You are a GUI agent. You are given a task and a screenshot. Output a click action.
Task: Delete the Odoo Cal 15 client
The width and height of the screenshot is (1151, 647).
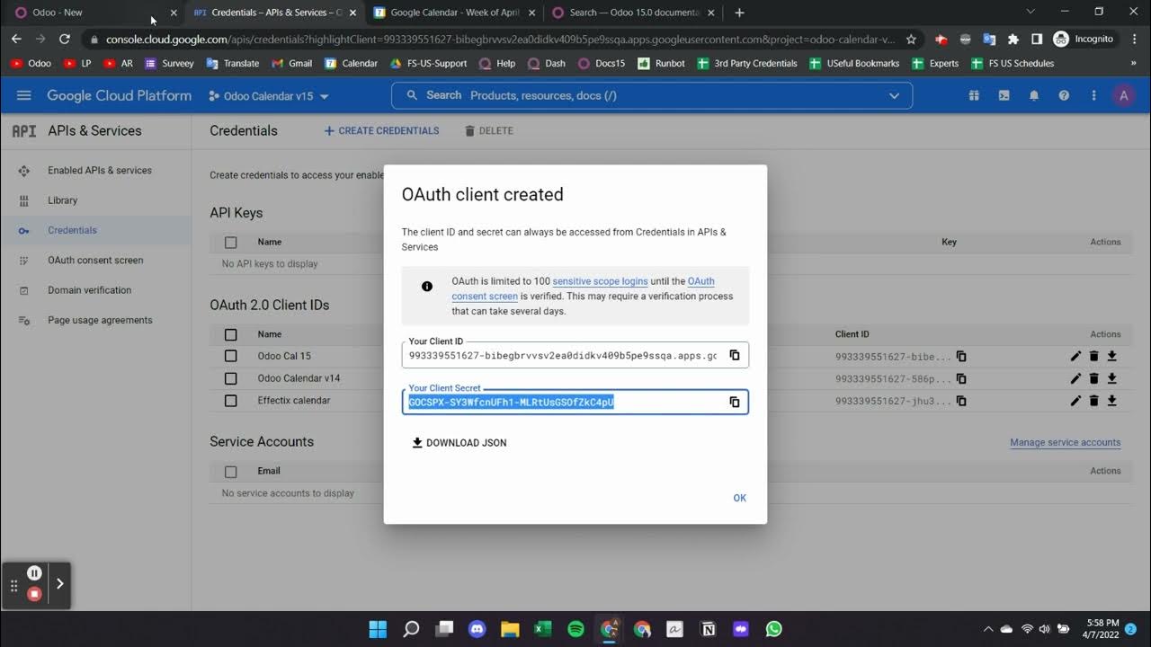click(1093, 356)
